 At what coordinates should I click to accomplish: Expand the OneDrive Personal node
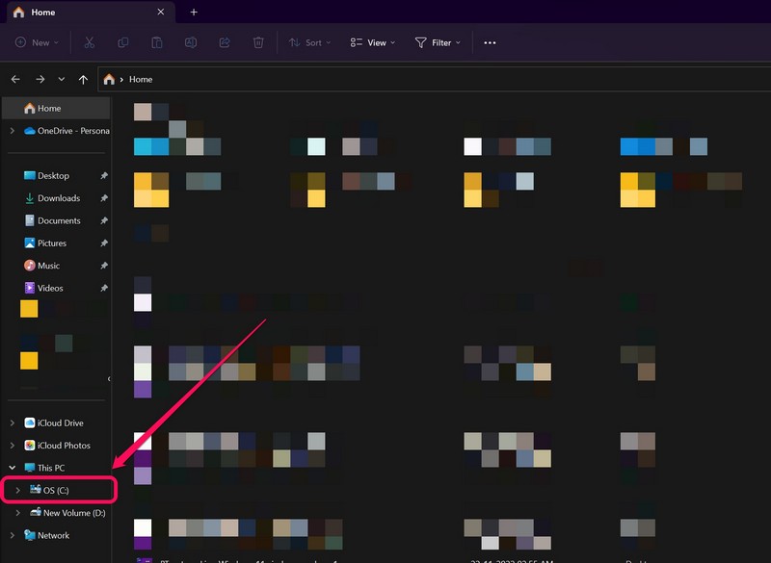12,131
